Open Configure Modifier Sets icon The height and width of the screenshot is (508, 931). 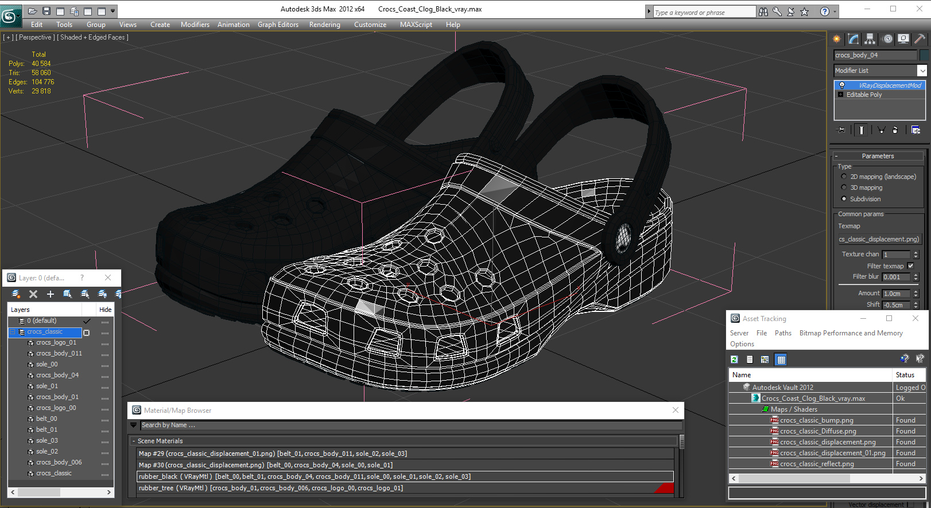pos(916,130)
